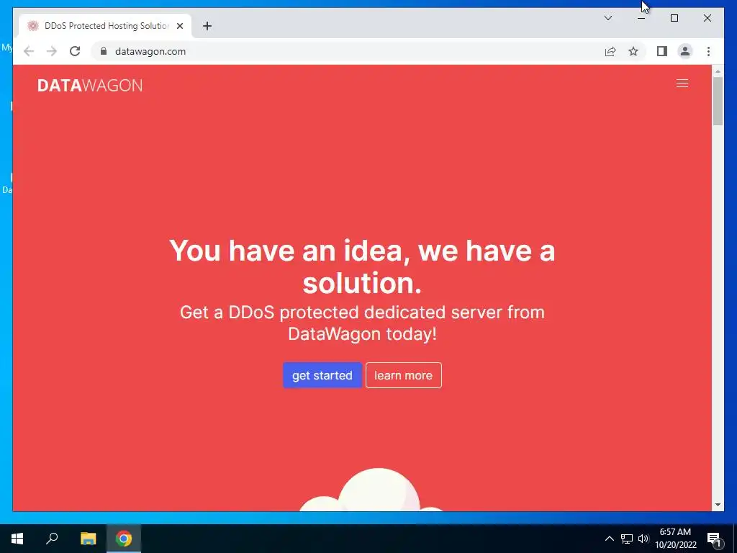Click the scrollbar up arrow

[x=718, y=71]
